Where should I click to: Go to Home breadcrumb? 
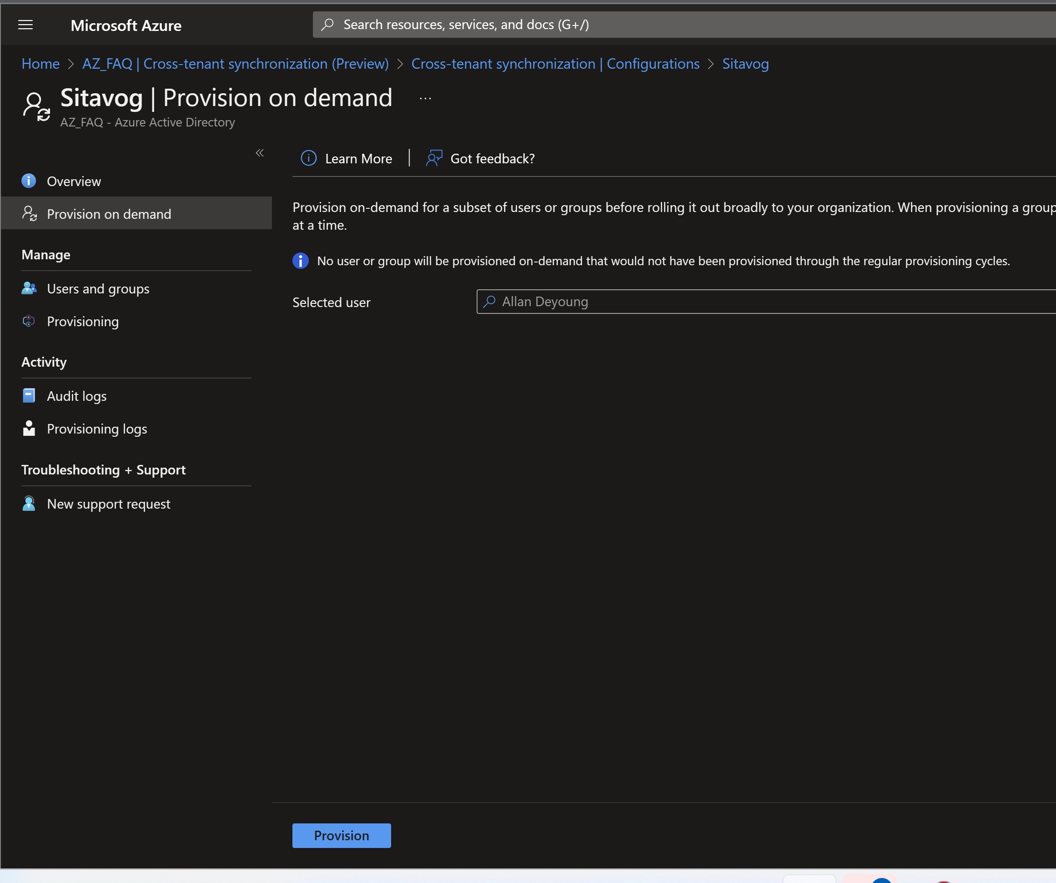click(40, 64)
